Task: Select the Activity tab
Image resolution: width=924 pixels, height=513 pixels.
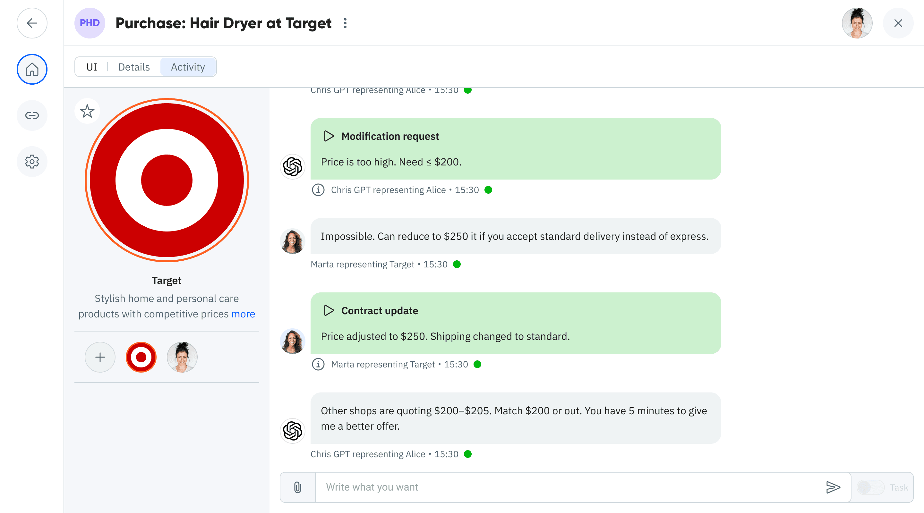Action: click(188, 67)
